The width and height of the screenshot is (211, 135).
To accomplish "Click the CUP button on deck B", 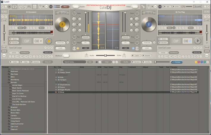I will [x=176, y=41].
